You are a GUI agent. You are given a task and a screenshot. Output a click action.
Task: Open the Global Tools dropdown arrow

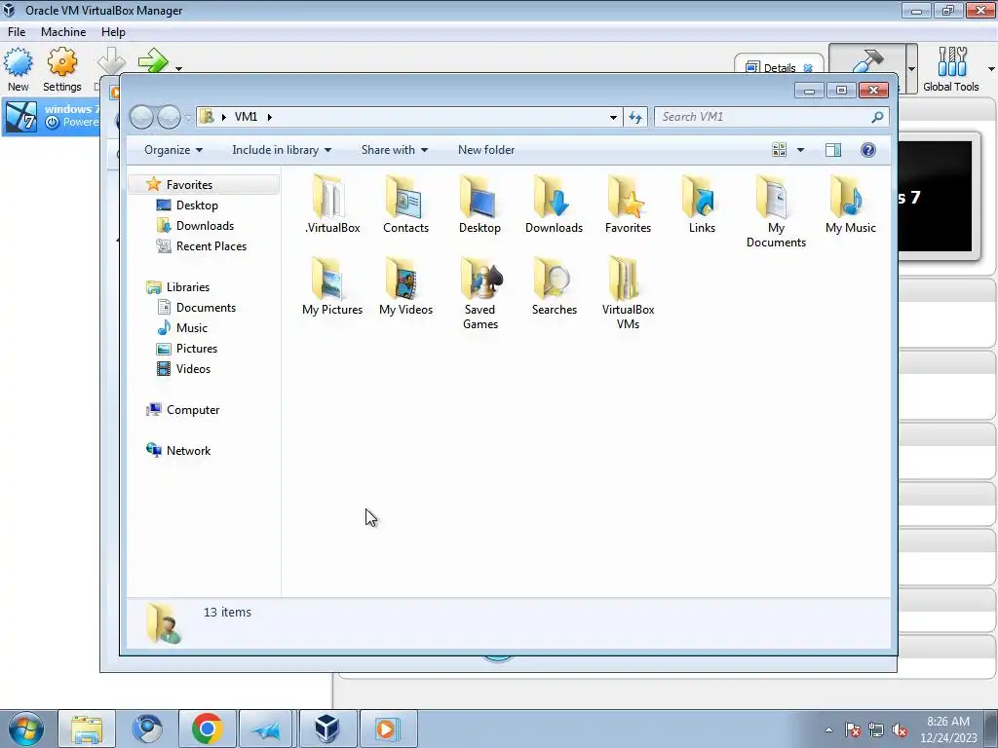pos(991,69)
